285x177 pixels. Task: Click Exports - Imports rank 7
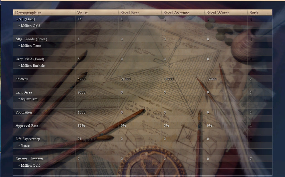(251, 159)
